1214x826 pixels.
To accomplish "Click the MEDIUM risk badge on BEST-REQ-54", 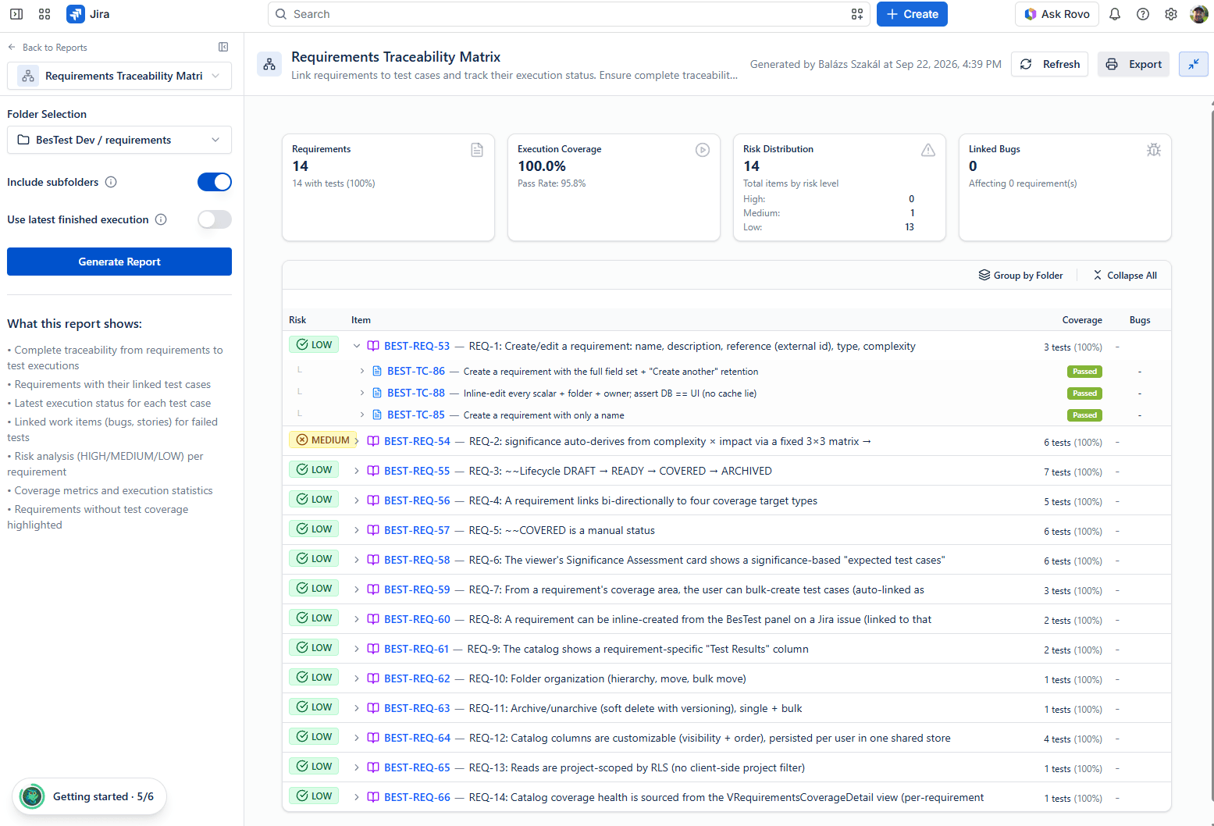I will [323, 440].
